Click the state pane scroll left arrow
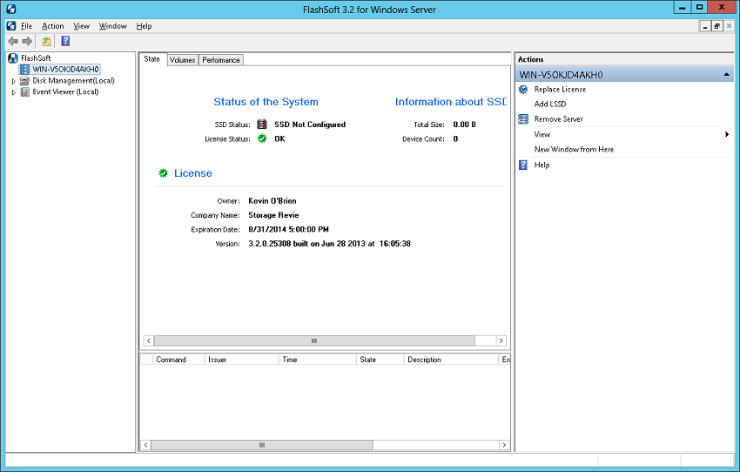 pos(149,341)
